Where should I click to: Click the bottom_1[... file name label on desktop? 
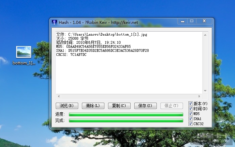[x=24, y=63]
